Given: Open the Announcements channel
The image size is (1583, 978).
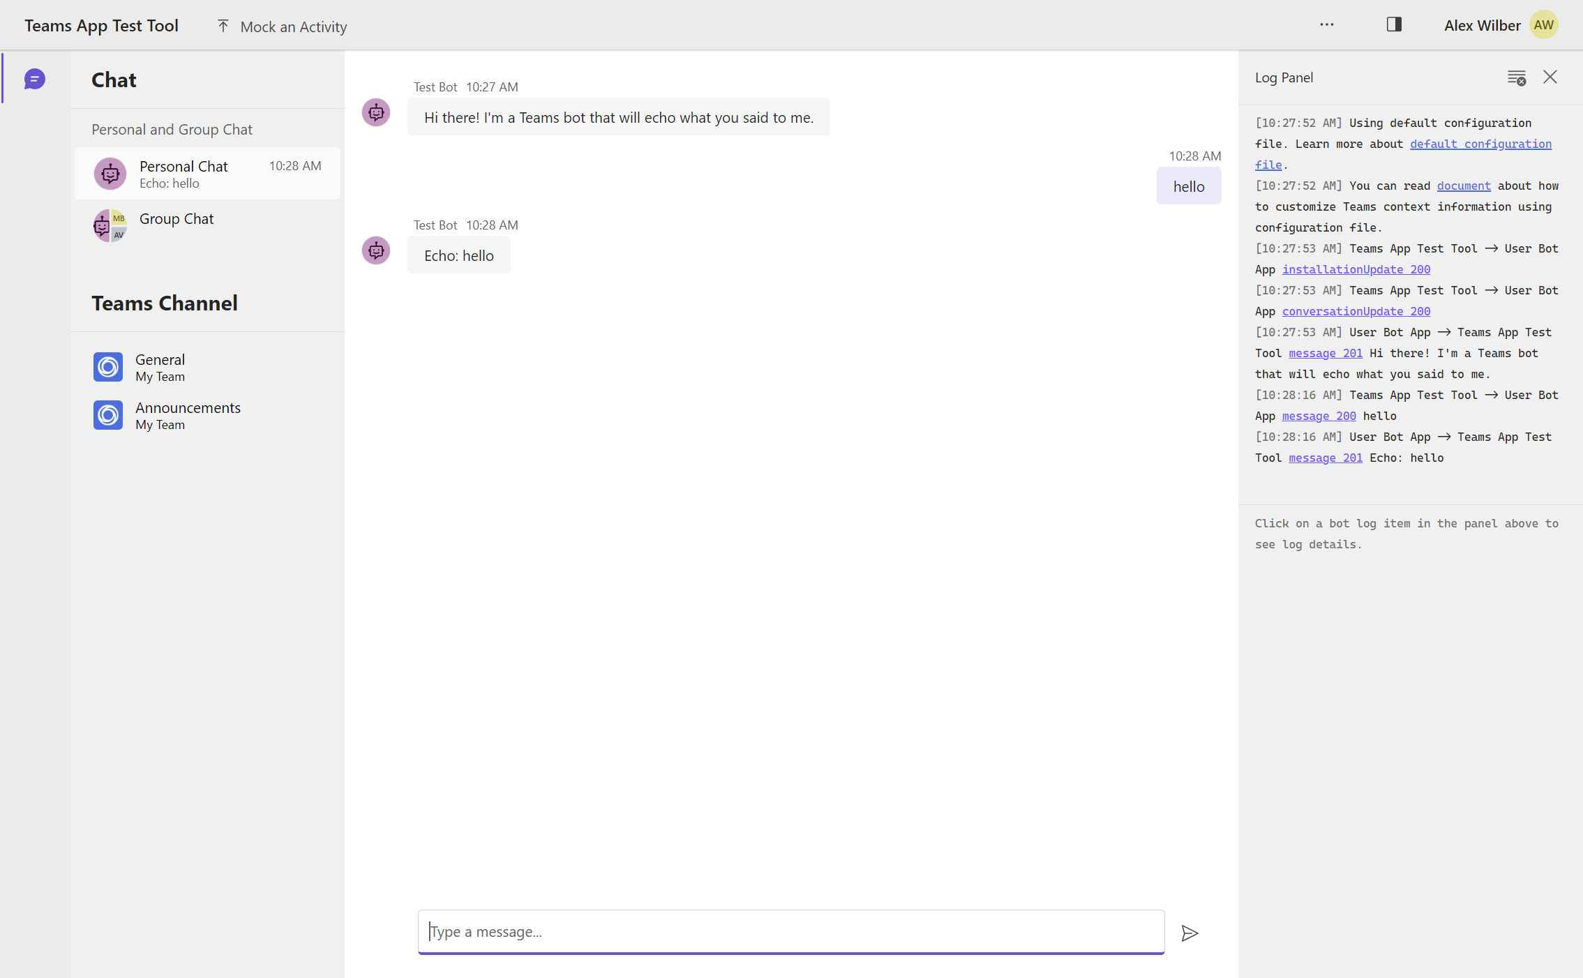Looking at the screenshot, I should 187,415.
